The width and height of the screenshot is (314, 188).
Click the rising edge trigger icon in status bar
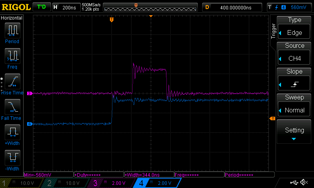point(277,7)
